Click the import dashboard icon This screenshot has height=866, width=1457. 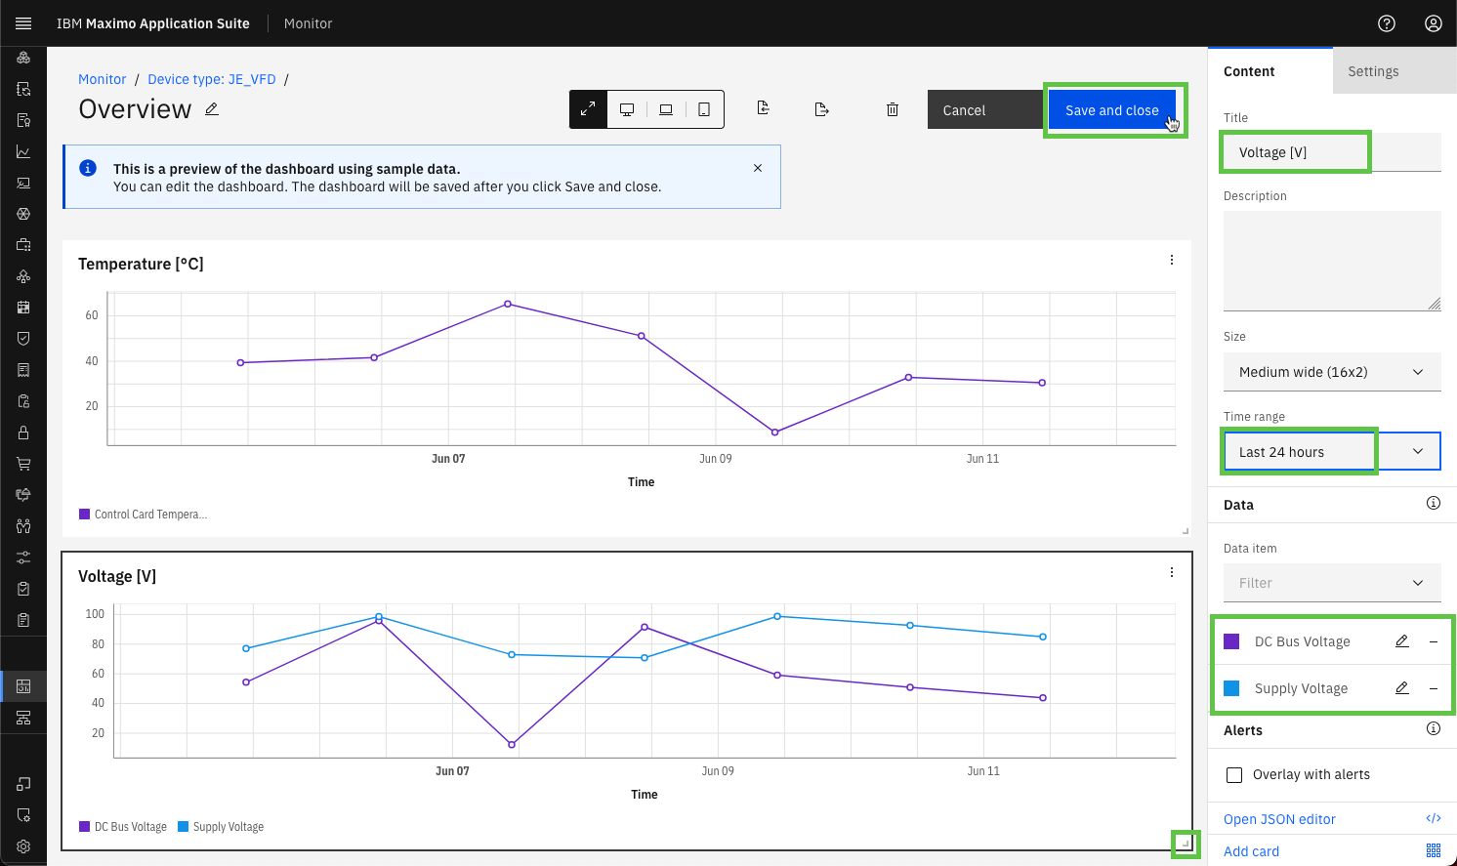[x=764, y=108]
